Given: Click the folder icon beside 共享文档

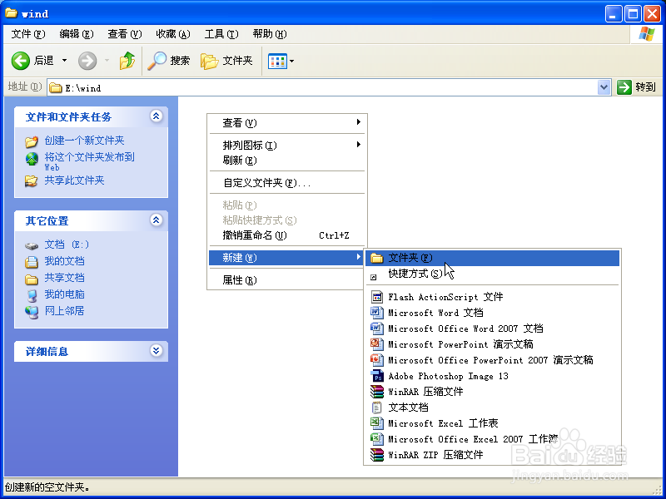Looking at the screenshot, I should (x=32, y=279).
